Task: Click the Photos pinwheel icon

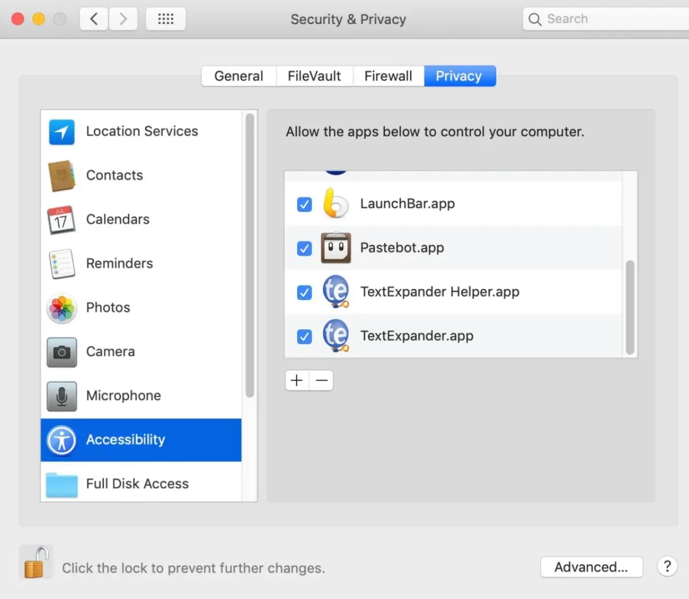Action: point(61,308)
